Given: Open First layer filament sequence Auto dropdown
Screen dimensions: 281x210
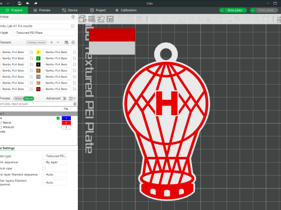Looking at the screenshot, I should [54, 174].
